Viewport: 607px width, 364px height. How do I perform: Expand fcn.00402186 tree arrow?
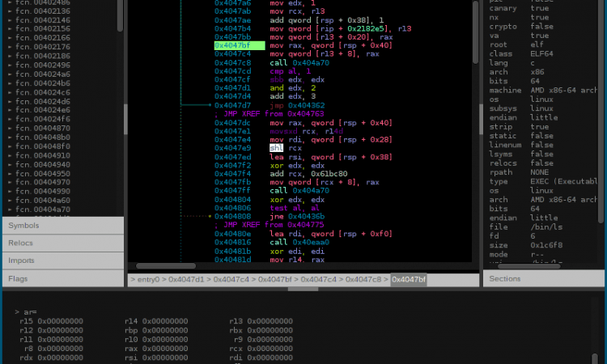pos(10,56)
